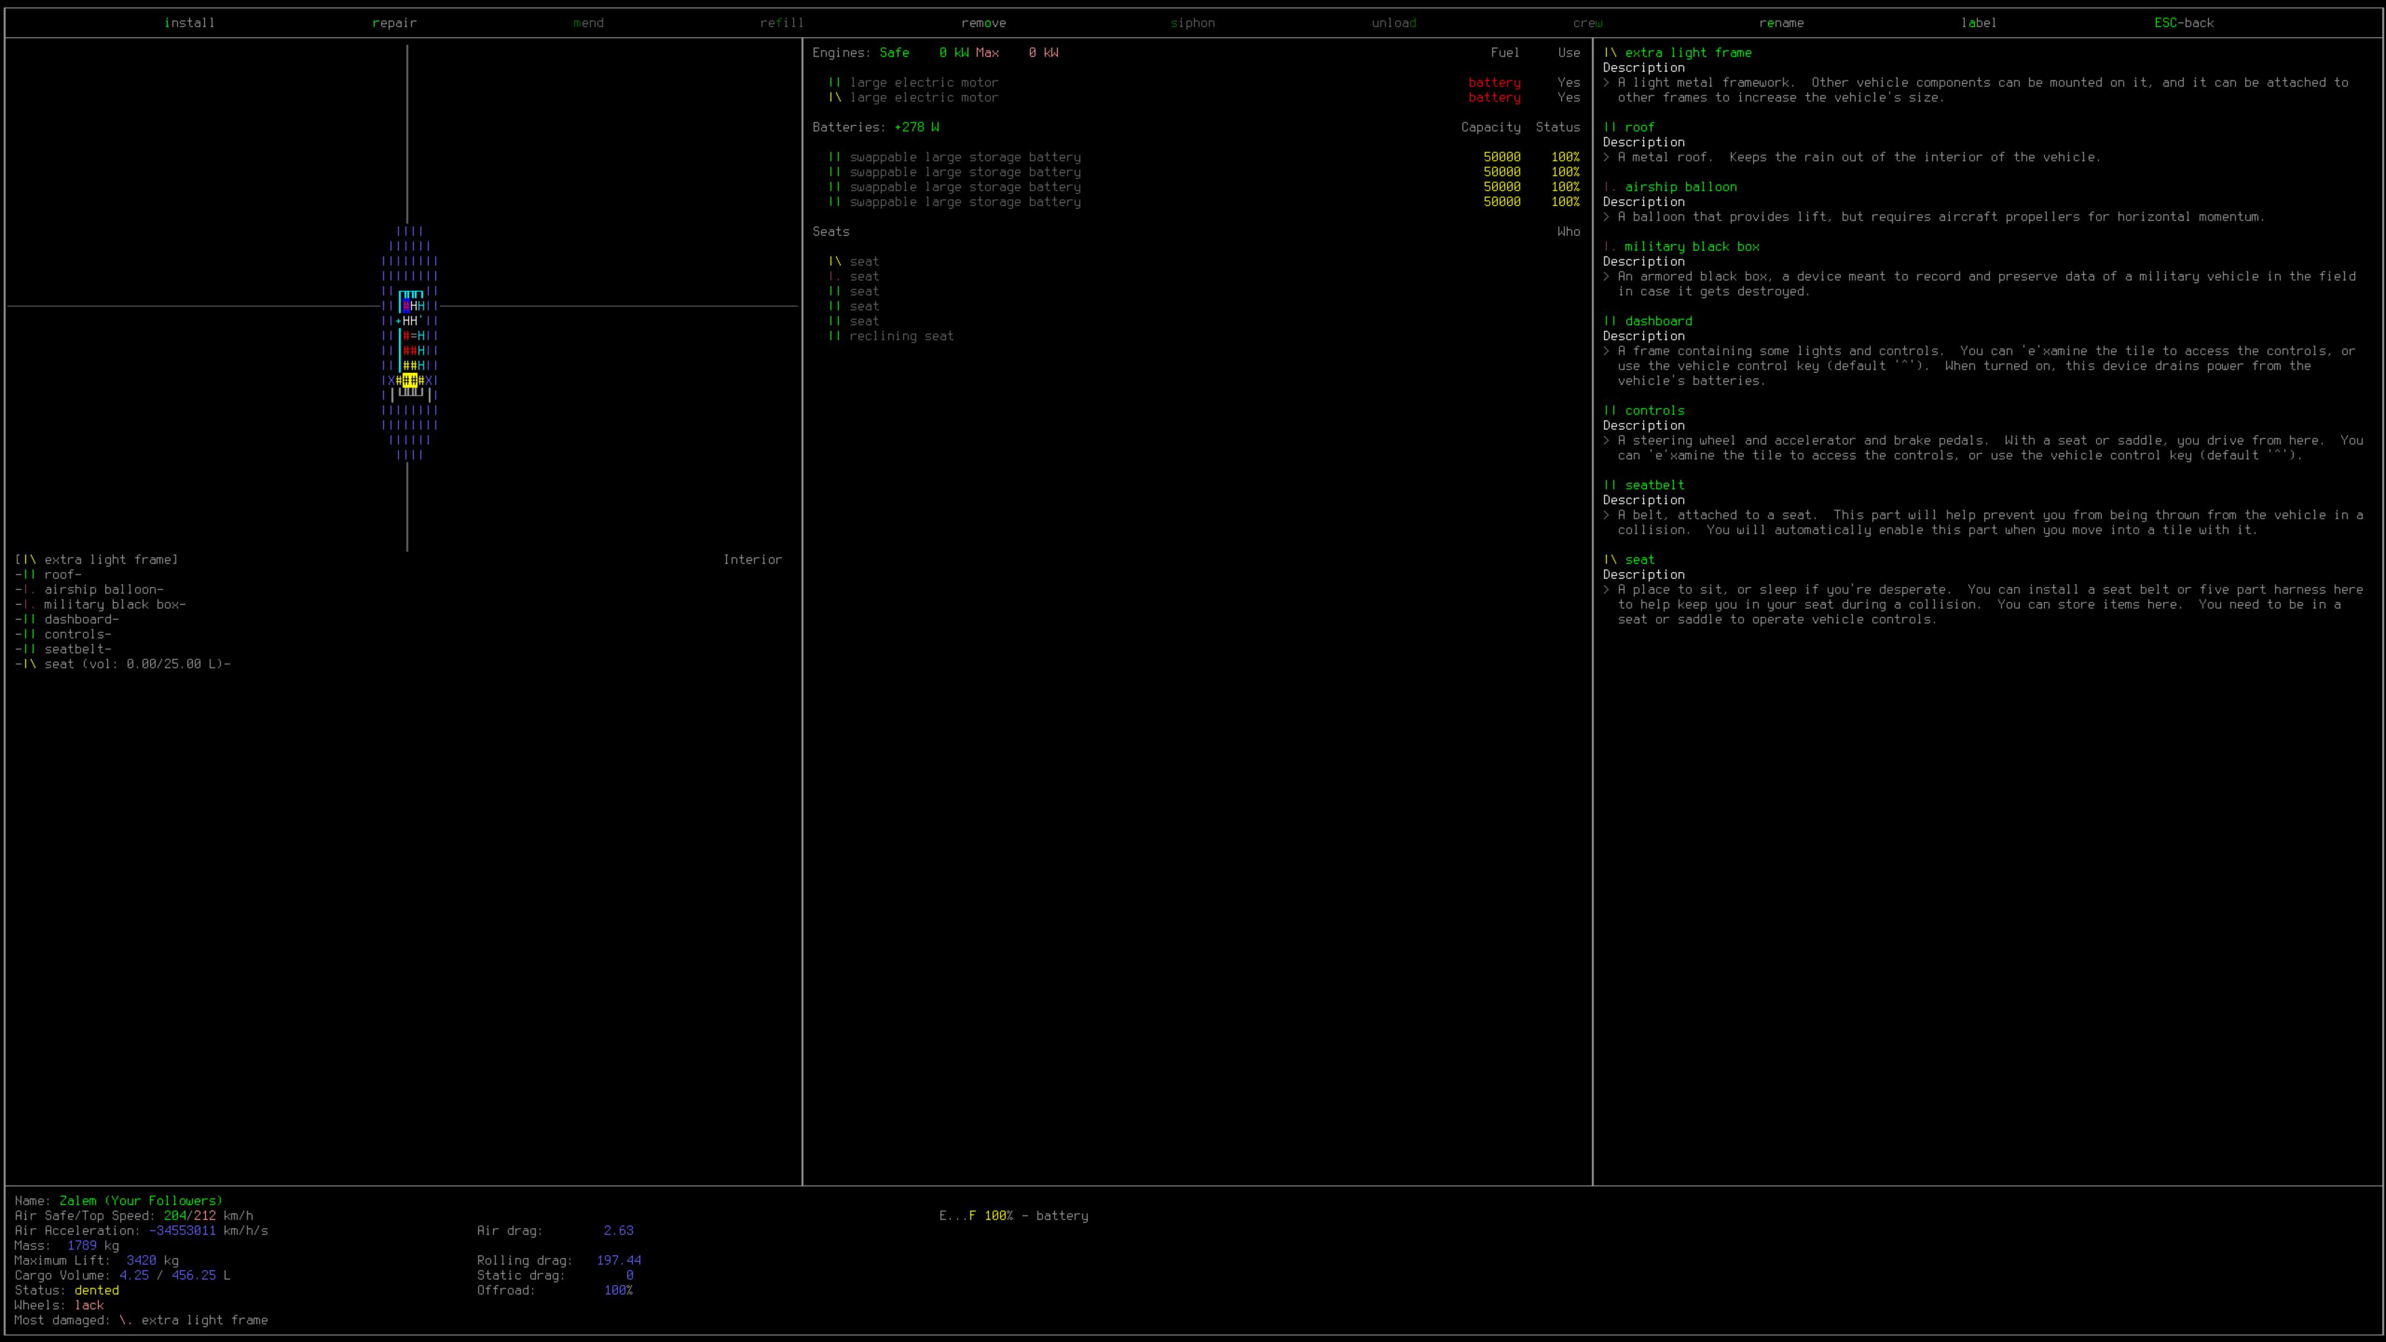Click the label command

pos(1978,22)
